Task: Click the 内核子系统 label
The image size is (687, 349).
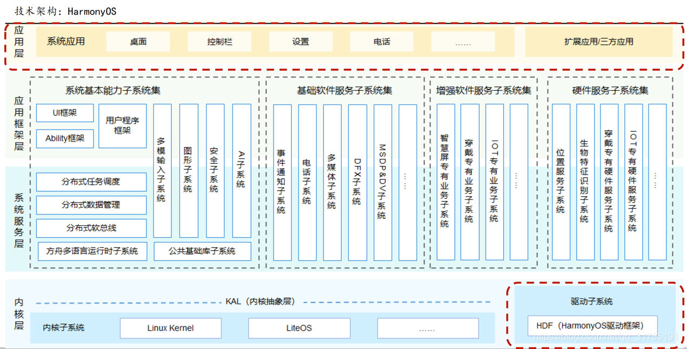Action: point(64,328)
